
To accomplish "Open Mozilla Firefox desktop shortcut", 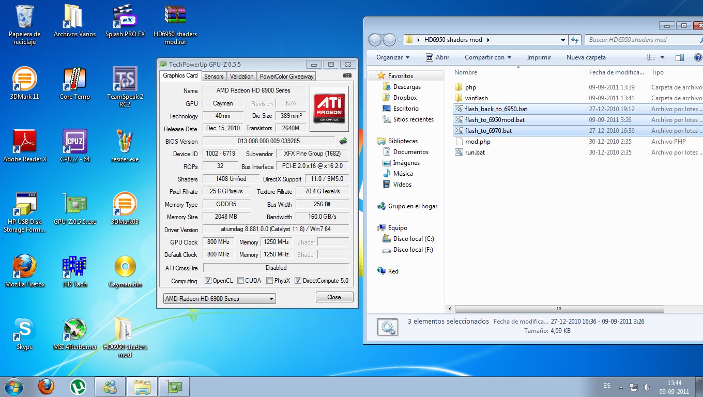I will [25, 271].
